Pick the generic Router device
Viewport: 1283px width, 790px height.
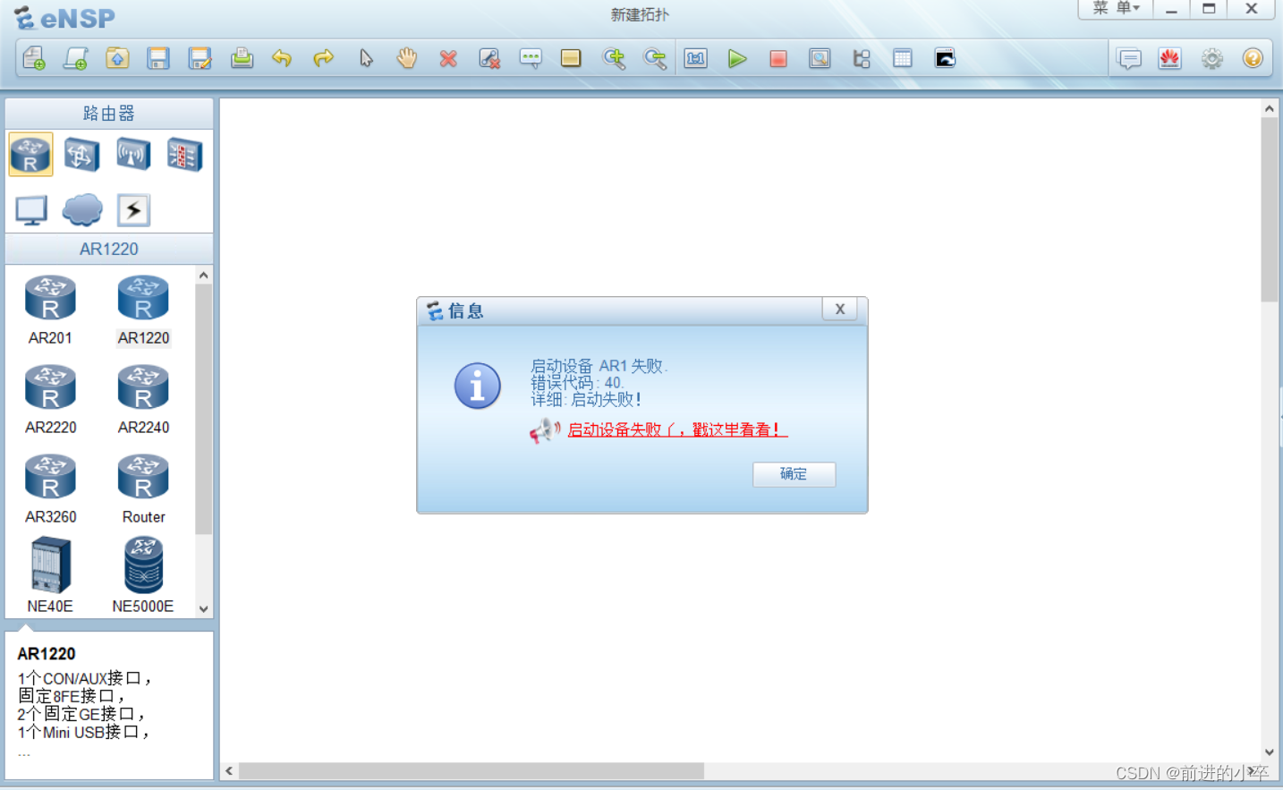[x=143, y=488]
